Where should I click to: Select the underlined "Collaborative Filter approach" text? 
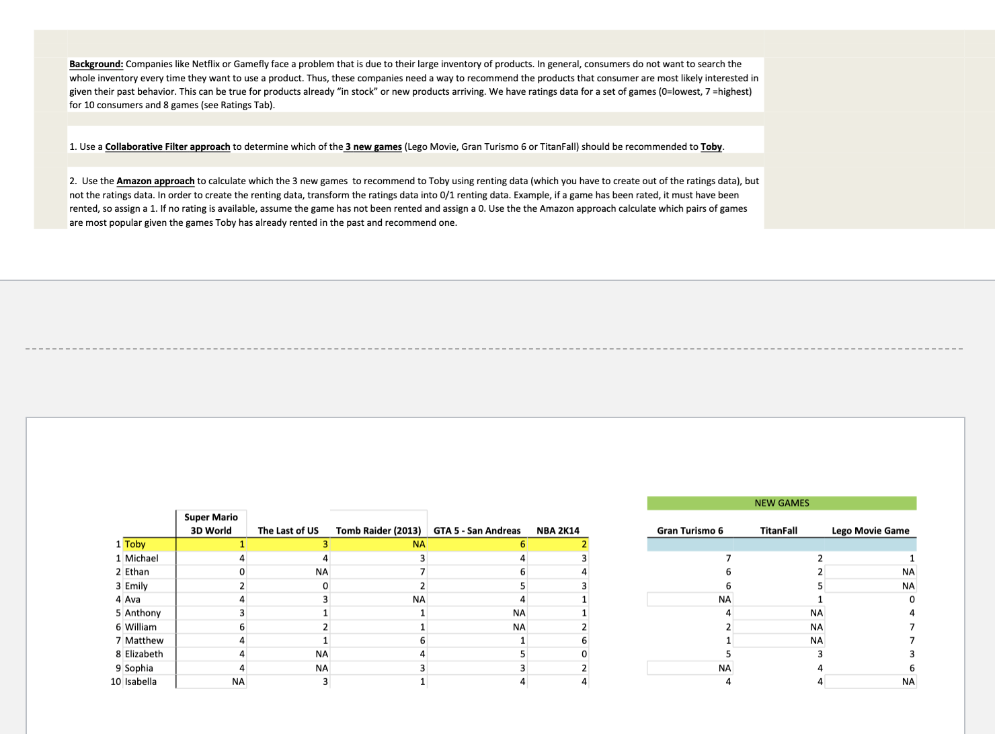[x=167, y=147]
